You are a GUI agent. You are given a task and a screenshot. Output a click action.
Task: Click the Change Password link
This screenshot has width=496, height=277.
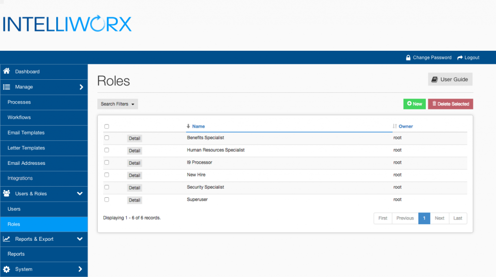(x=429, y=58)
